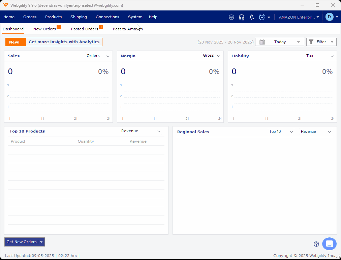Click the Get New Orders button
Viewport: 341px width, 260px height.
point(21,242)
